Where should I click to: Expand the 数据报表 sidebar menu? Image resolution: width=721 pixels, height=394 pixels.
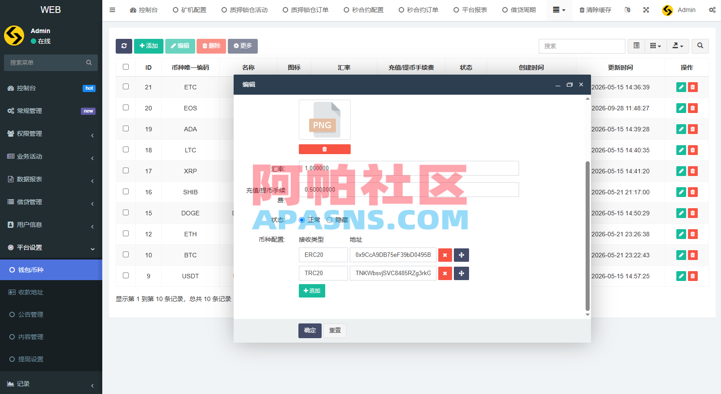[51, 179]
